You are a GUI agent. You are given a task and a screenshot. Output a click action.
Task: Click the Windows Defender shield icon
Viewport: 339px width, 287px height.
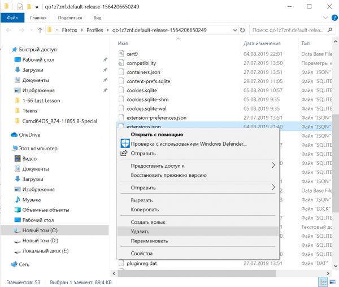(125, 143)
